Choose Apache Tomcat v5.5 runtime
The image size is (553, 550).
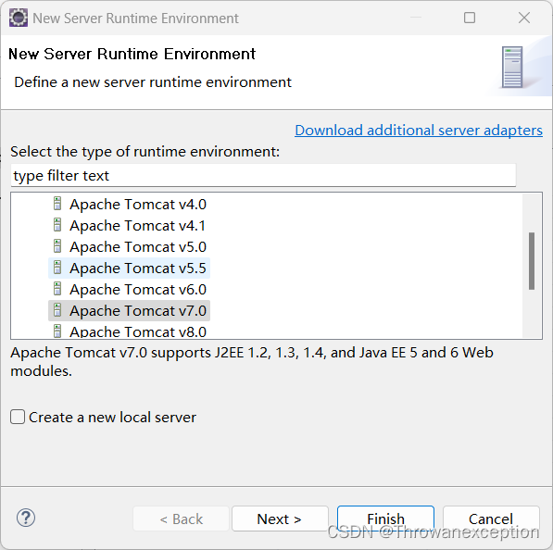point(129,268)
